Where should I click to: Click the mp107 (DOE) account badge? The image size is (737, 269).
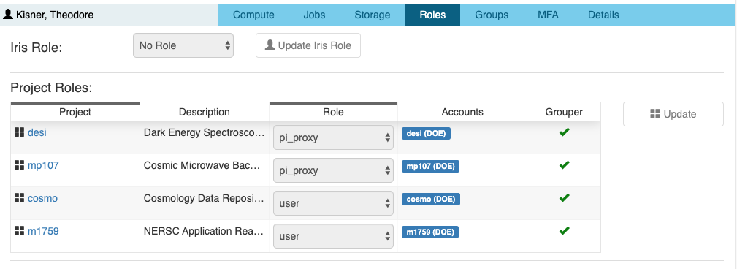pos(430,166)
